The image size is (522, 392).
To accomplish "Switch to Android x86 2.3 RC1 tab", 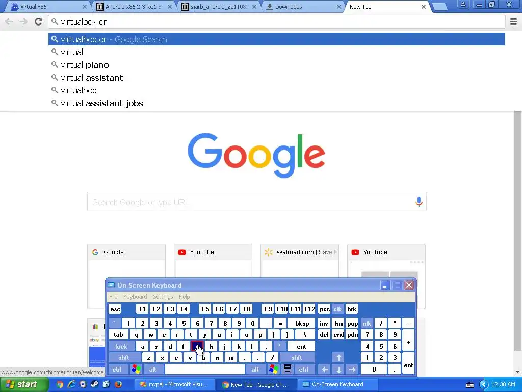I will tap(133, 7).
